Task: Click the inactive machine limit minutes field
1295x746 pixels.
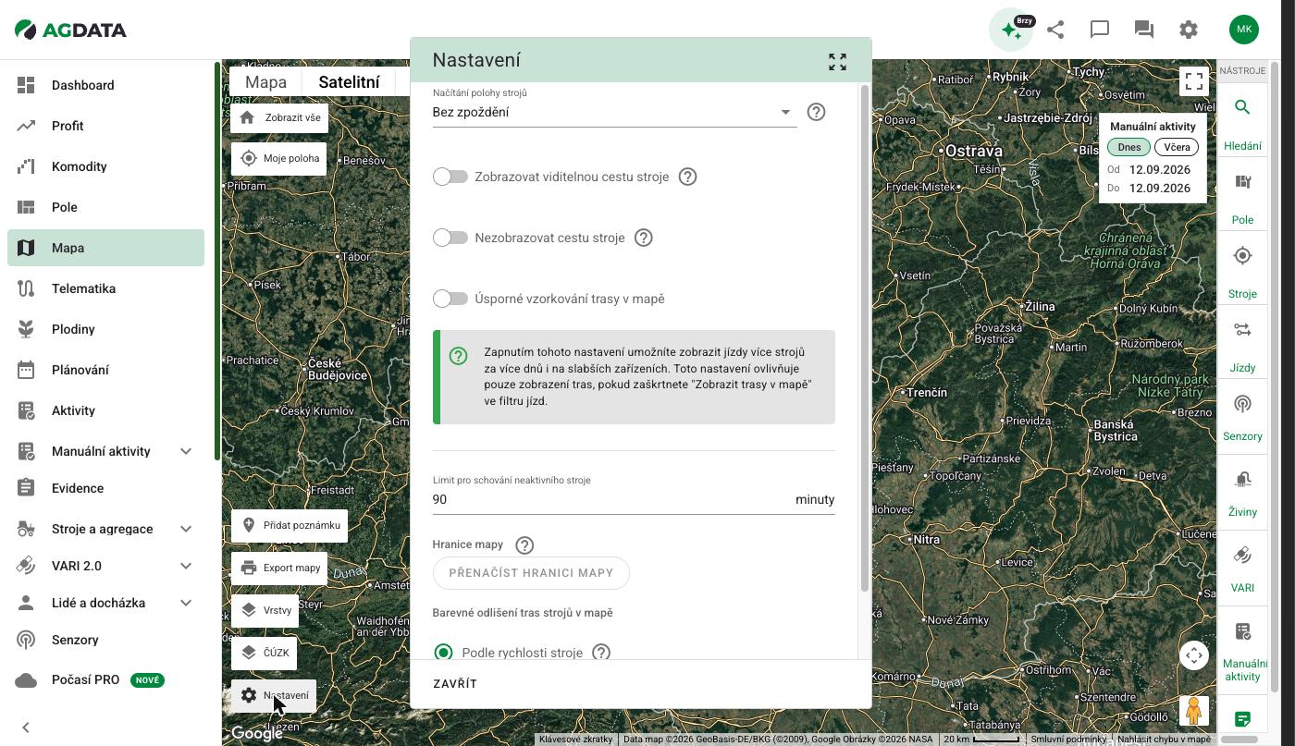Action: (634, 499)
